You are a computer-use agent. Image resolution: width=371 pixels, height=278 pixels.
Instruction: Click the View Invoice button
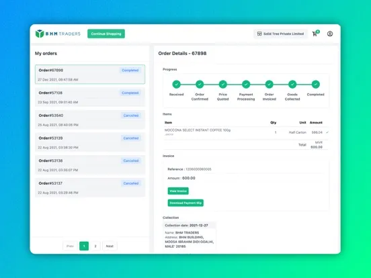178,191
